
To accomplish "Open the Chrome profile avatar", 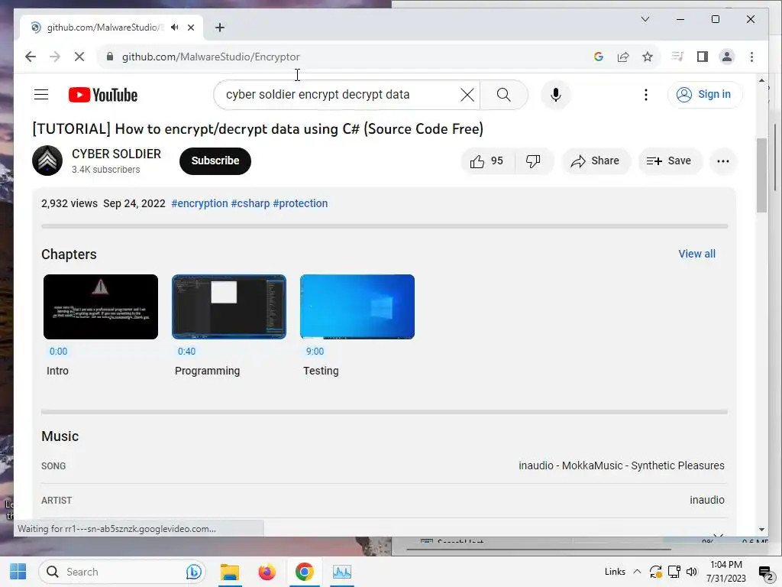I will pyautogui.click(x=727, y=57).
